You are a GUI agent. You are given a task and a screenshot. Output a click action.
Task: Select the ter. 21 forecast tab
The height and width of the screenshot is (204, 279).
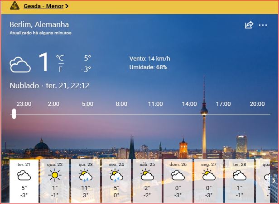click(24, 180)
